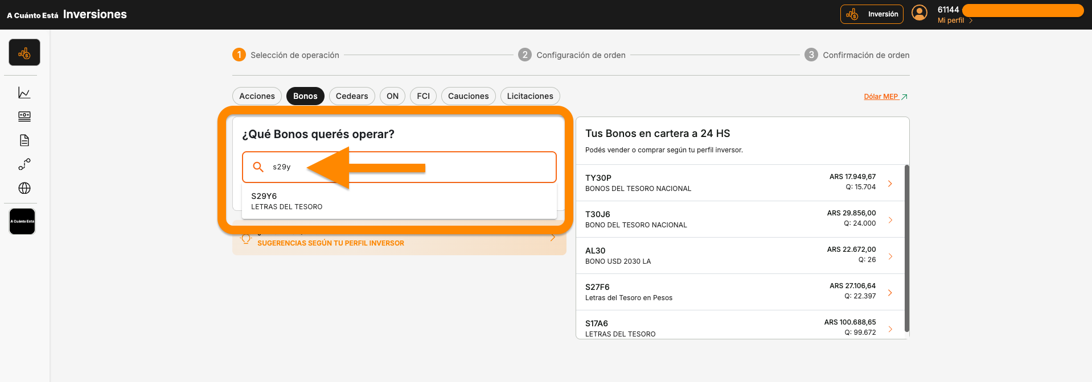Switch to the Licitaciones tab
The image size is (1092, 382).
click(x=529, y=96)
